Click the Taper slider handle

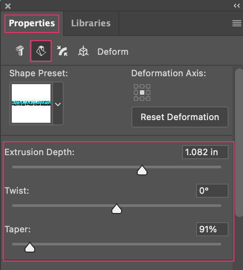(x=30, y=247)
